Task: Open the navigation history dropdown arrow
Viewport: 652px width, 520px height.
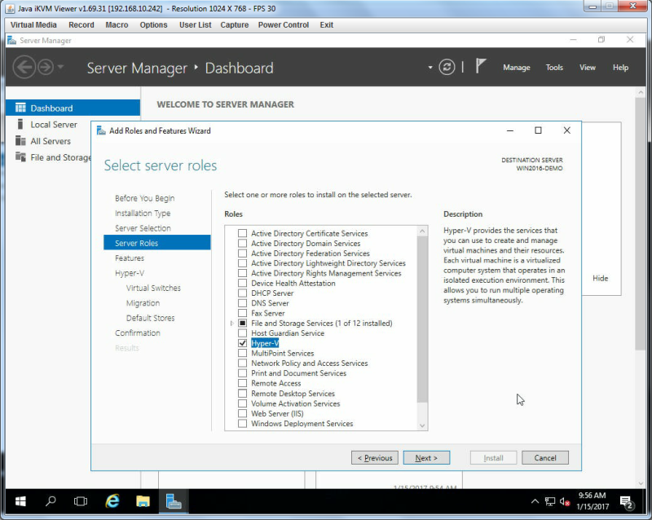Action: [60, 67]
